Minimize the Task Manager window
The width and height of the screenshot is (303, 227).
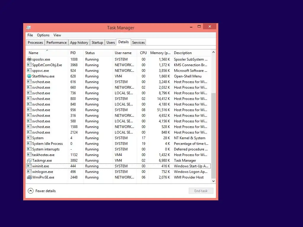point(191,26)
